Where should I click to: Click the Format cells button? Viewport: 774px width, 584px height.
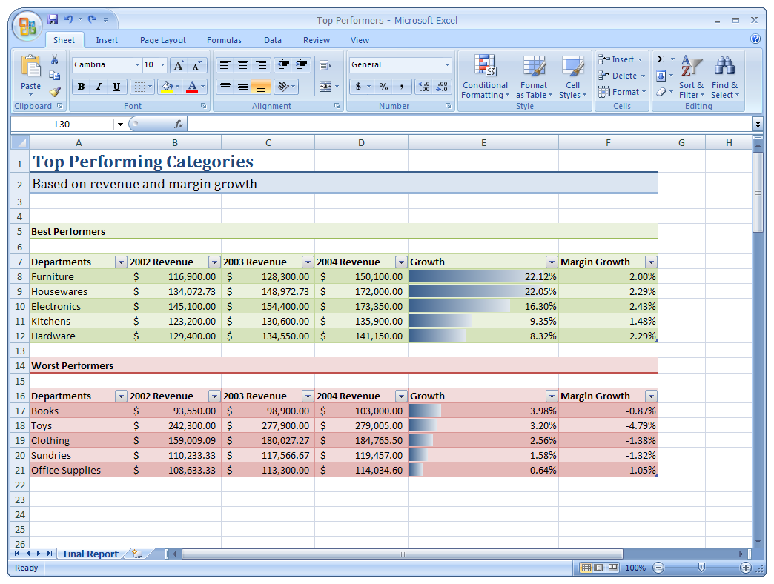(622, 92)
